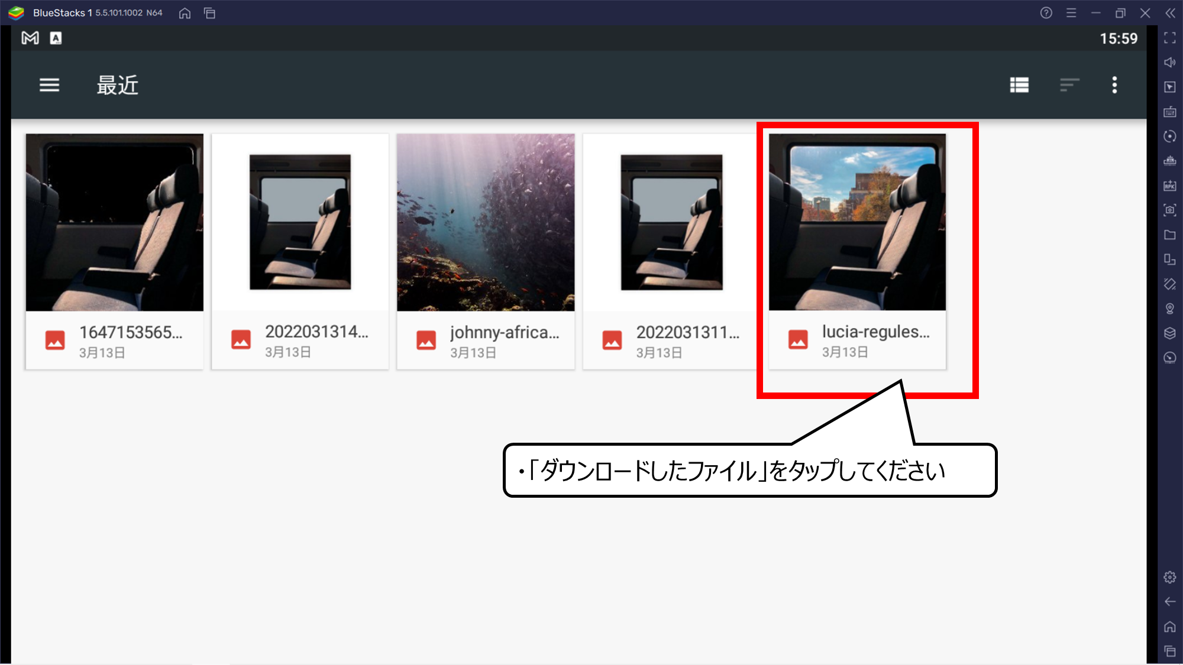This screenshot has width=1183, height=665.
Task: Toggle fullscreen mode in sidebar
Action: pyautogui.click(x=1170, y=38)
